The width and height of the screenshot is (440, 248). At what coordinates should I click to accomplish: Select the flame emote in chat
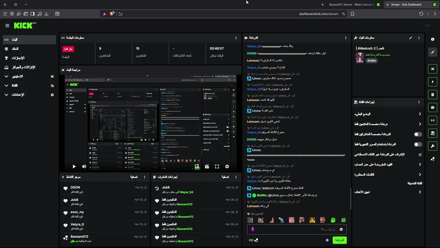312,220
